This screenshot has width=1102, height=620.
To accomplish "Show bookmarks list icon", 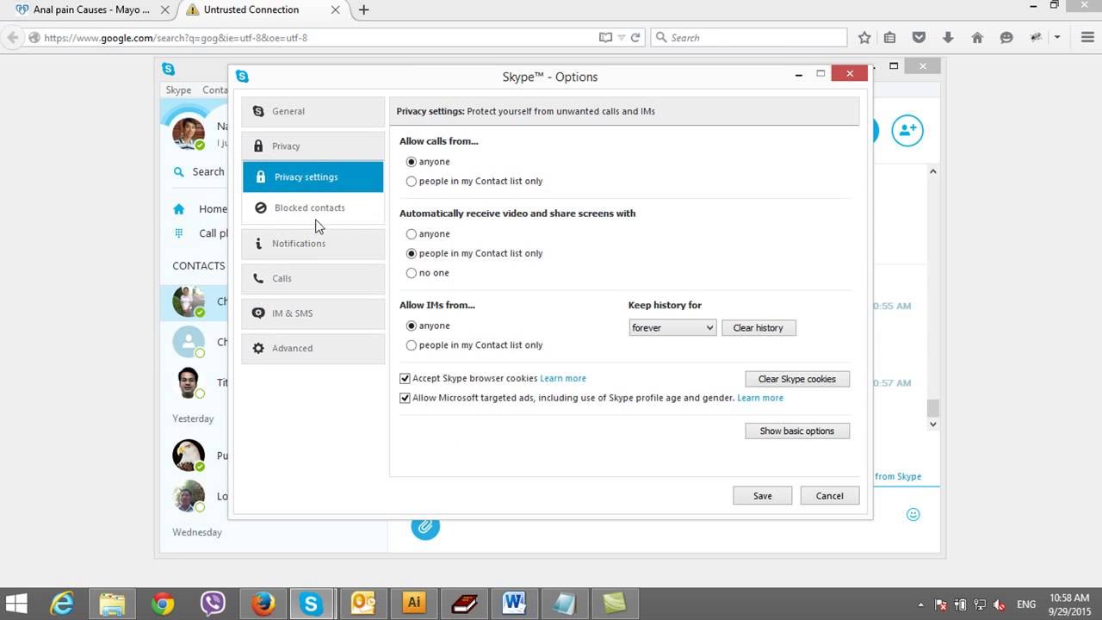I will (890, 38).
